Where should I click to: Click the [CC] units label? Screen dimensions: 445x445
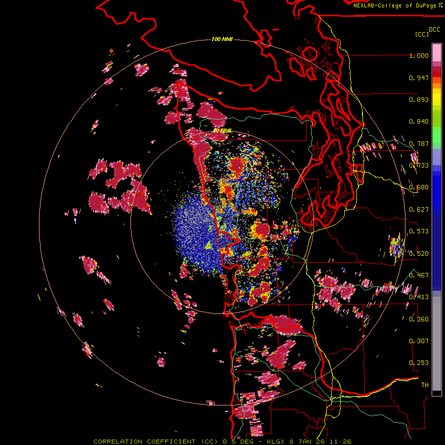422,34
